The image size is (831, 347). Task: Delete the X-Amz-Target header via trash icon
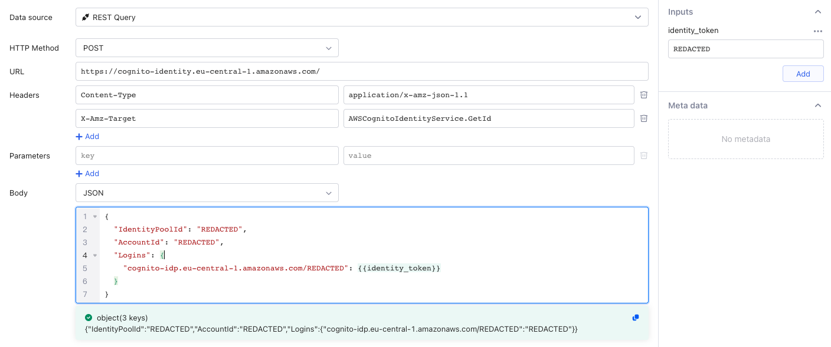pyautogui.click(x=643, y=118)
